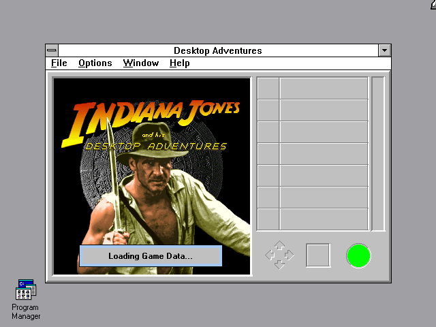
Task: Click the top inventory slot icon cell
Action: (x=268, y=89)
